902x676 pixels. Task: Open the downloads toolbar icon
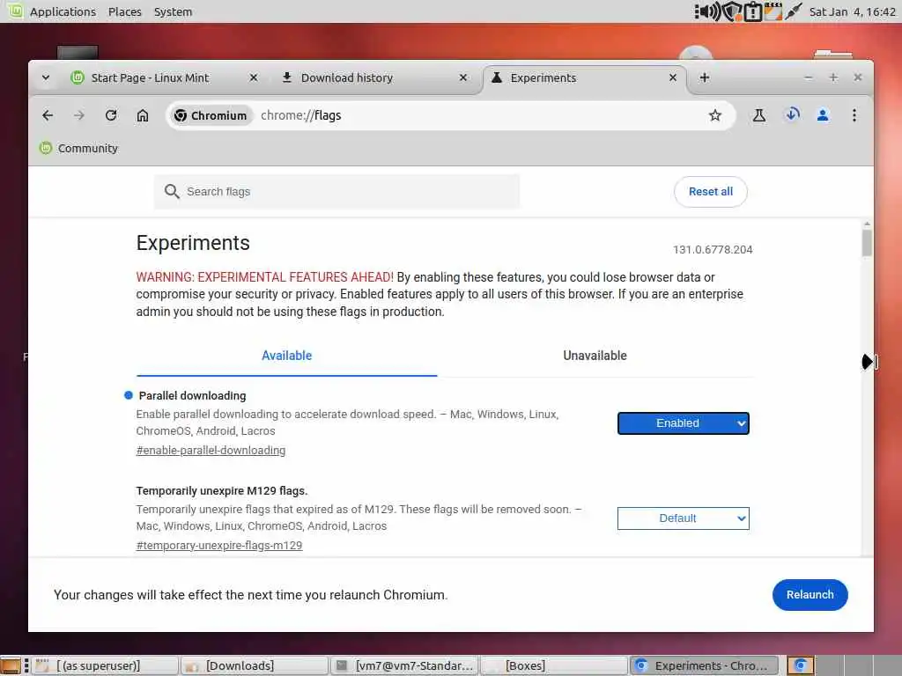click(792, 115)
